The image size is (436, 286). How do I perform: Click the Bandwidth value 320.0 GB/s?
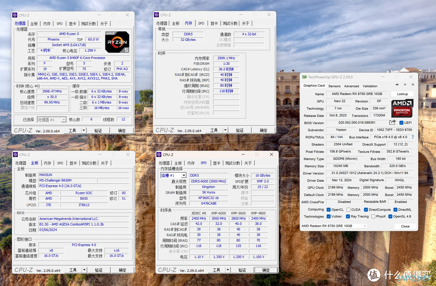click(397, 166)
